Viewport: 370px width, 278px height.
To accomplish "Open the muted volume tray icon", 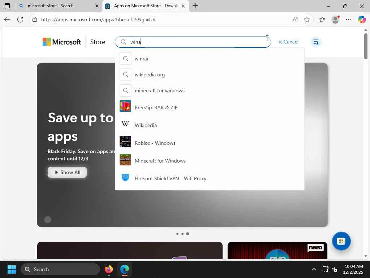I will pyautogui.click(x=334, y=269).
